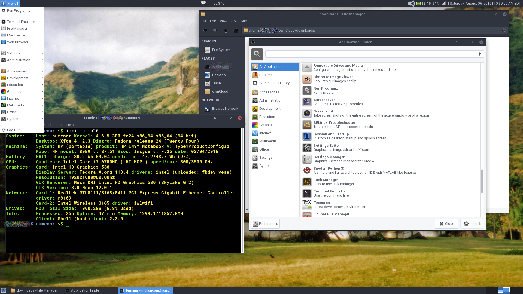Open Go menu in File Manager
The height and width of the screenshot is (294, 523).
pyautogui.click(x=233, y=21)
